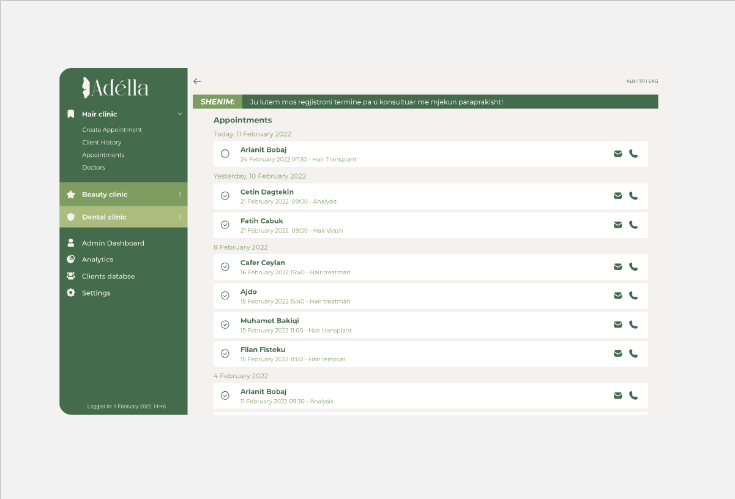Image resolution: width=735 pixels, height=499 pixels.
Task: Call Muhamet Bakiqi
Action: [633, 325]
